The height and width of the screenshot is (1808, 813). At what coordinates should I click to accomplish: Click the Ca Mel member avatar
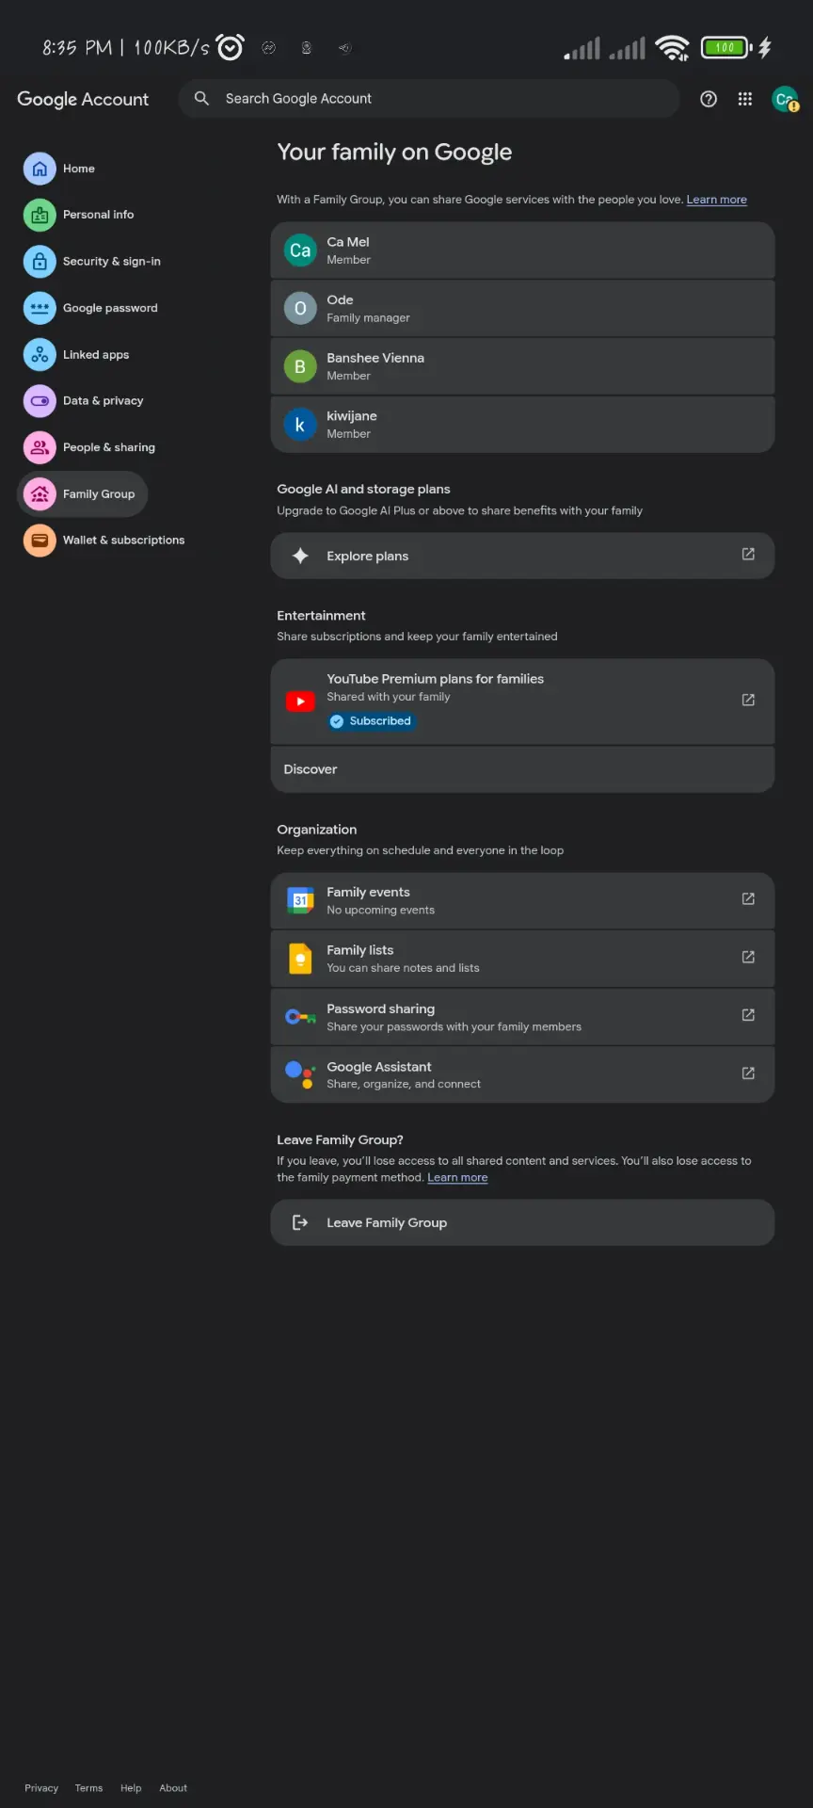coord(300,250)
